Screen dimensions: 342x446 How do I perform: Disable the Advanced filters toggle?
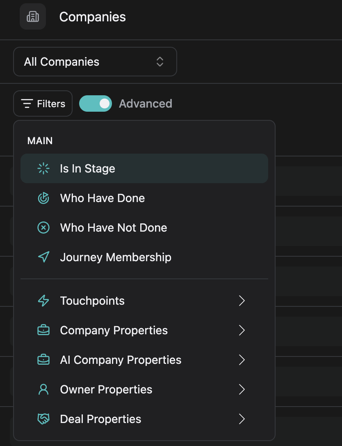(96, 103)
